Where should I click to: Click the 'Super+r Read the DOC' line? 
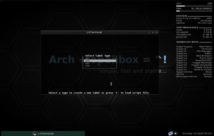(194, 60)
